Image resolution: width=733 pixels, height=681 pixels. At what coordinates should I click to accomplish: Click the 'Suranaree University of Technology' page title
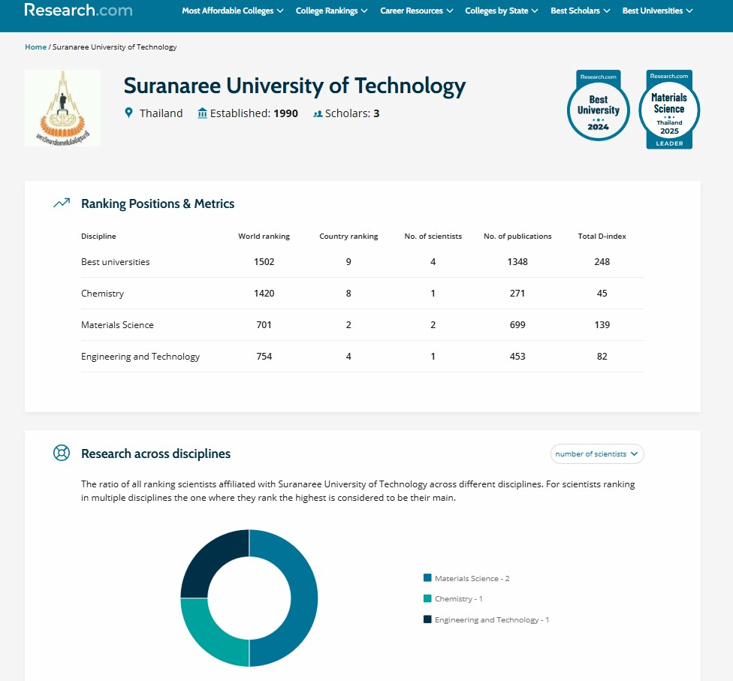(294, 86)
